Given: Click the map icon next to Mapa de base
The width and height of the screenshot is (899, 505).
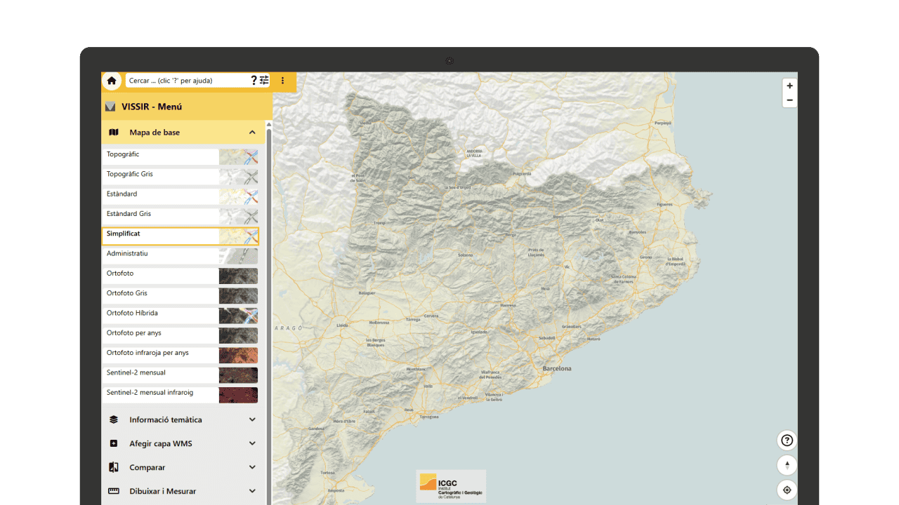Looking at the screenshot, I should (x=114, y=132).
